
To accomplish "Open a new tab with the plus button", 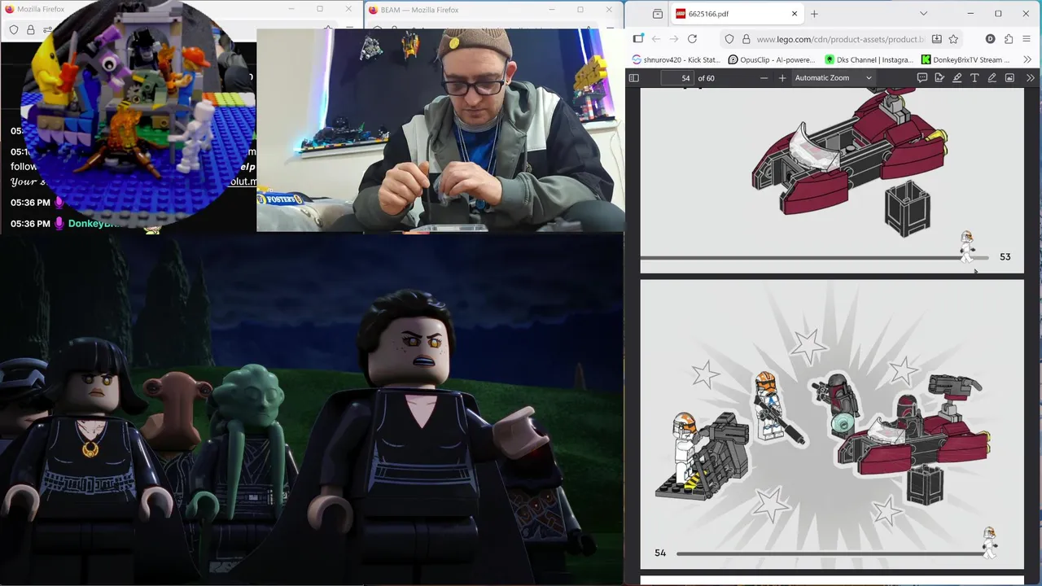I will [x=814, y=14].
